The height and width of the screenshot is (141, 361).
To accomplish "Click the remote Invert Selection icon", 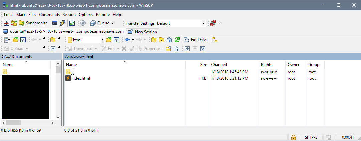I will (x=203, y=49).
